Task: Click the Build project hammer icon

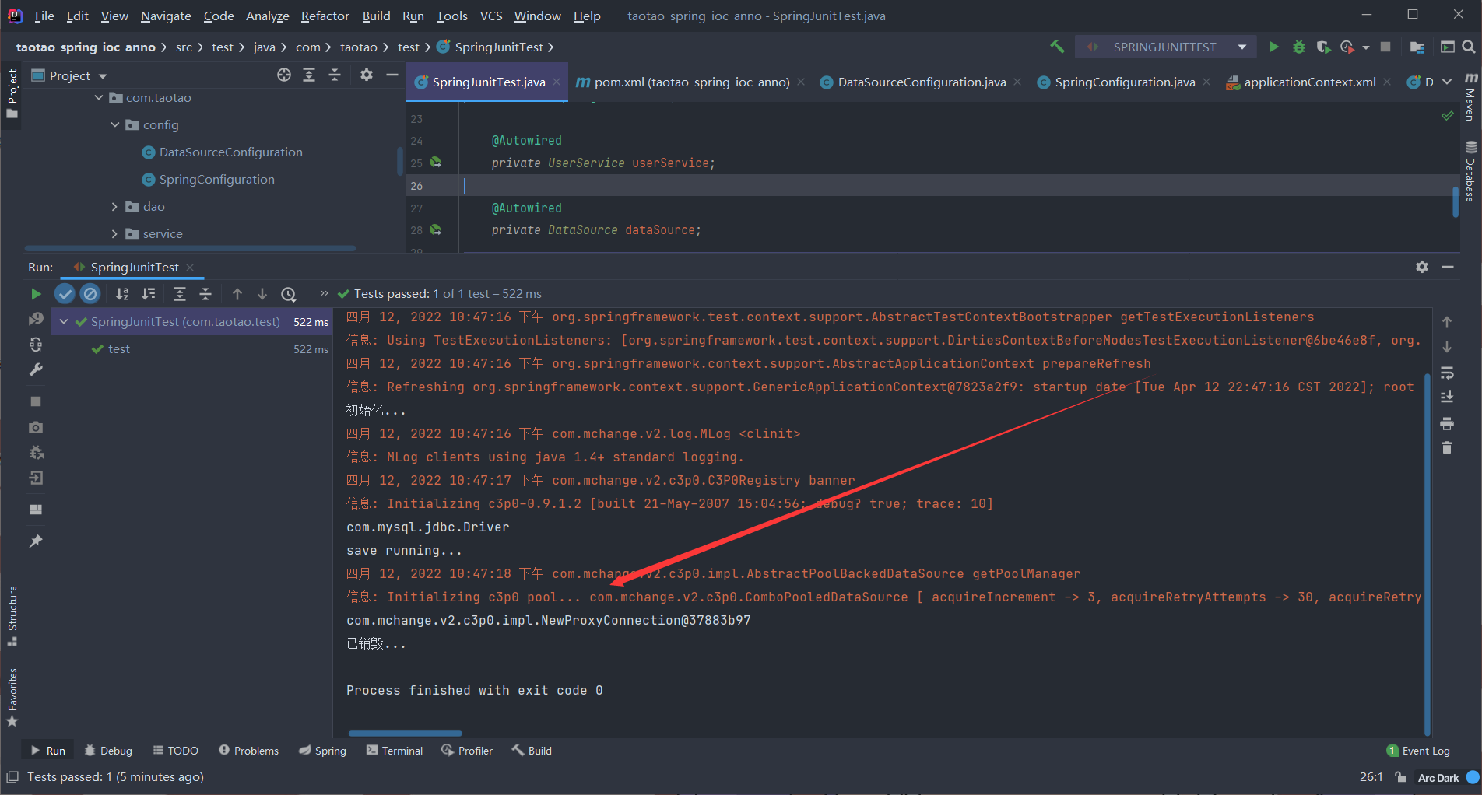Action: [x=1057, y=47]
